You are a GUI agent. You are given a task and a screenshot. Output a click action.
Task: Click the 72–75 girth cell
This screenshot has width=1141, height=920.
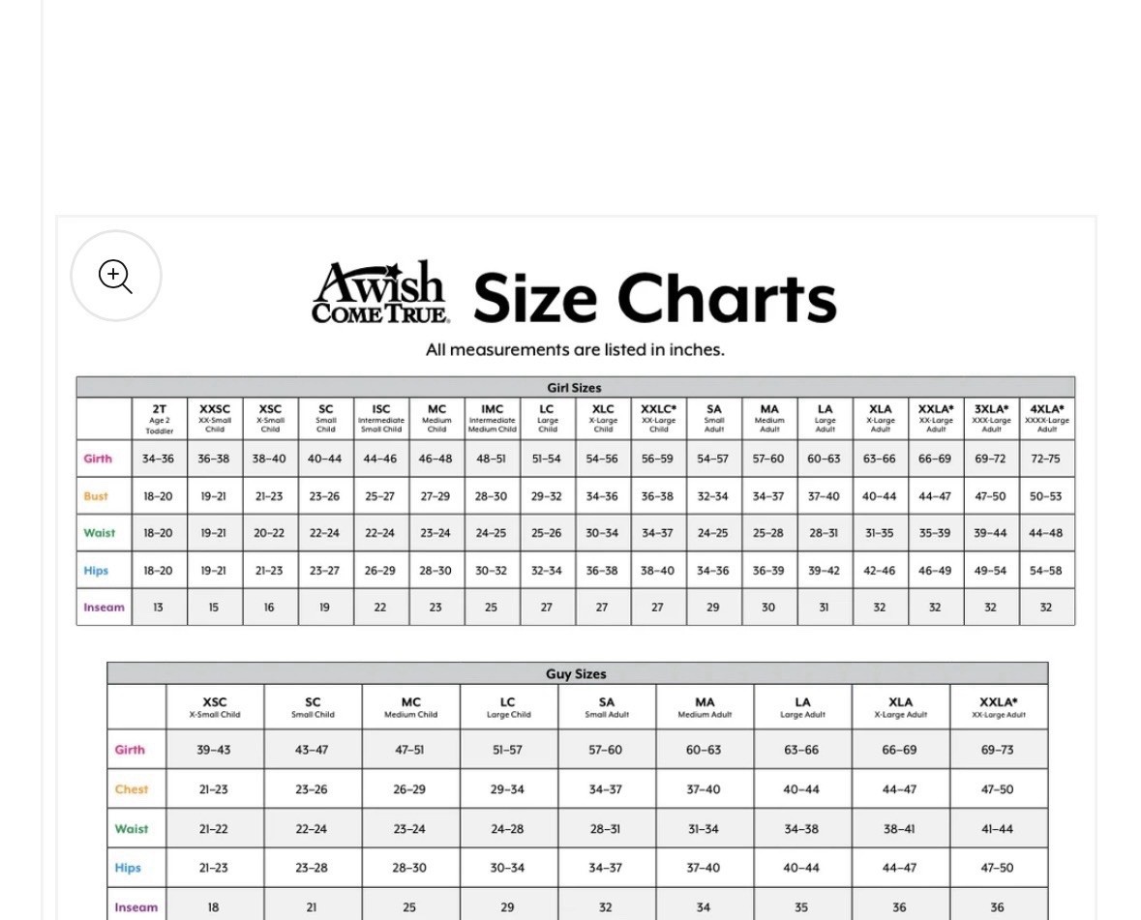(1046, 459)
